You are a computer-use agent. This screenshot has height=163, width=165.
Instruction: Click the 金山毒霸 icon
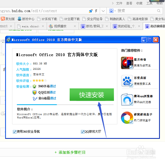(x=35, y=98)
